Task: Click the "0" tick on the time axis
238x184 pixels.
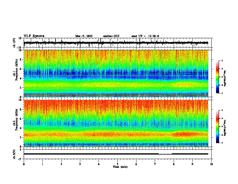Action: click(x=24, y=164)
